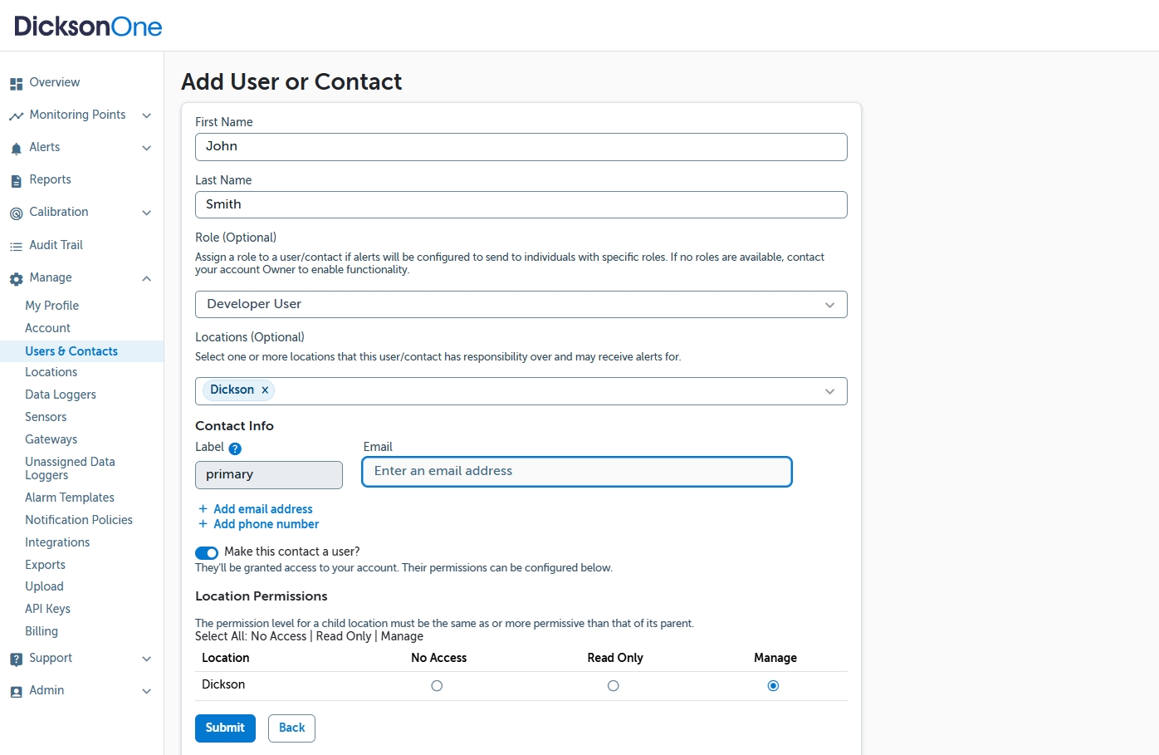The width and height of the screenshot is (1159, 755).
Task: Click the Reports document icon
Action: click(x=16, y=181)
